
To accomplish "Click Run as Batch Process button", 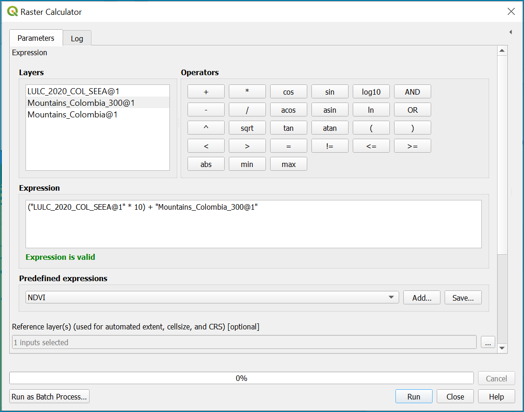I will [49, 396].
